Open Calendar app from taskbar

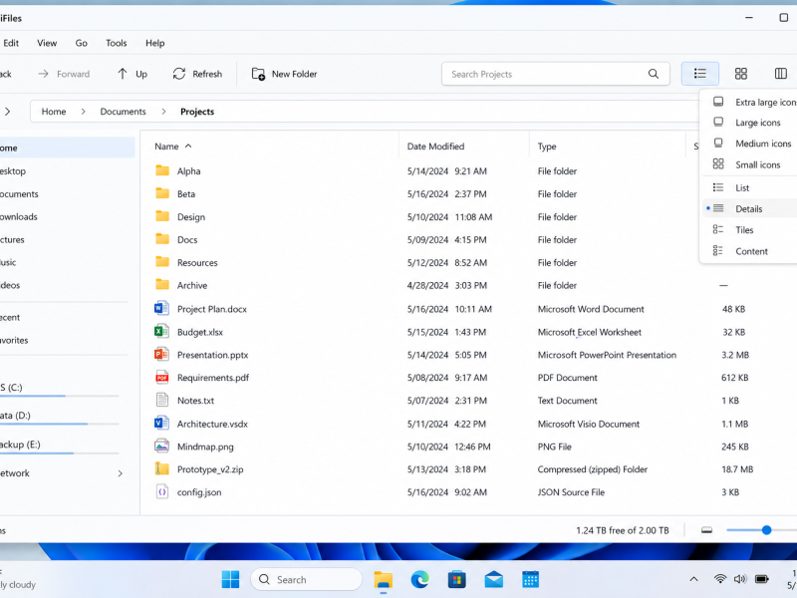pyautogui.click(x=530, y=579)
